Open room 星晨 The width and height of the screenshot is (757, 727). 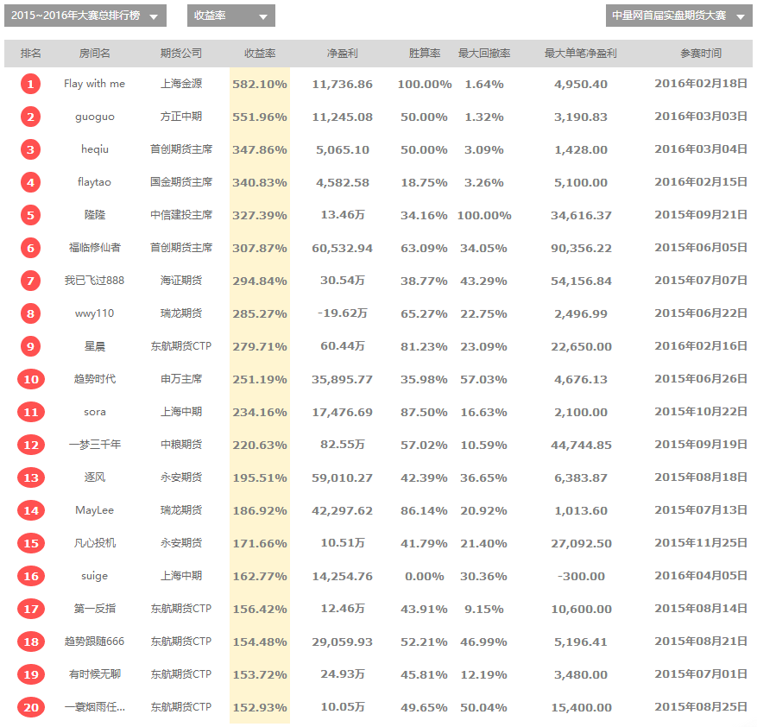click(x=95, y=346)
